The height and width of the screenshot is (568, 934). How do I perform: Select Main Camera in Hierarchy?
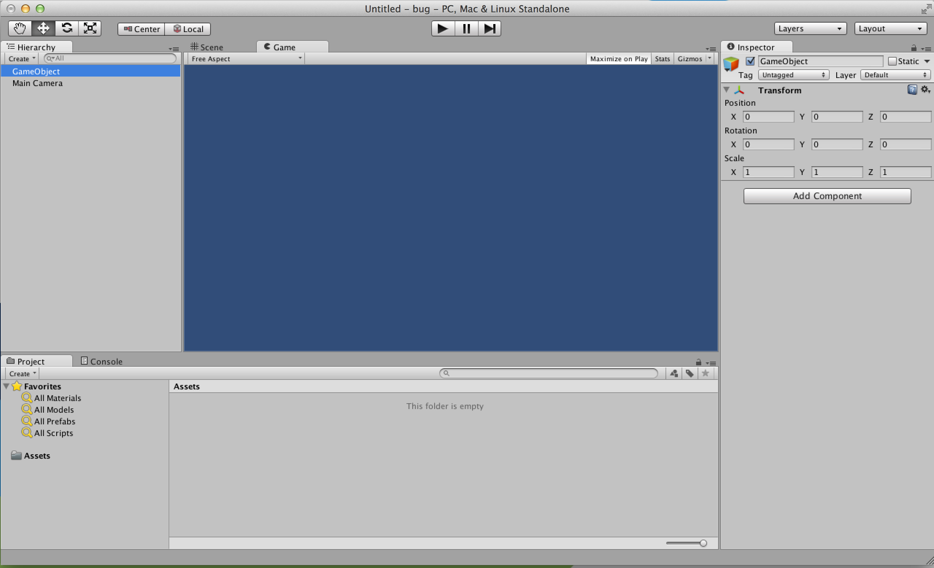click(x=37, y=83)
